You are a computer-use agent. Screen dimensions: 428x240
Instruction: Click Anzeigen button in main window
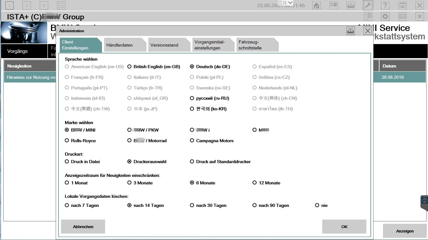(x=405, y=231)
